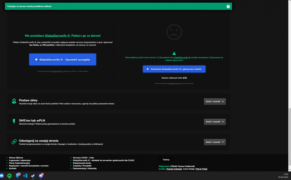The image size is (291, 180).
Task: Click GlobalServerify © - Sprawdź szczegóły button
Action: [63, 59]
